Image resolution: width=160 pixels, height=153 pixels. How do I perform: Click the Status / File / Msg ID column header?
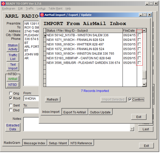84,31
